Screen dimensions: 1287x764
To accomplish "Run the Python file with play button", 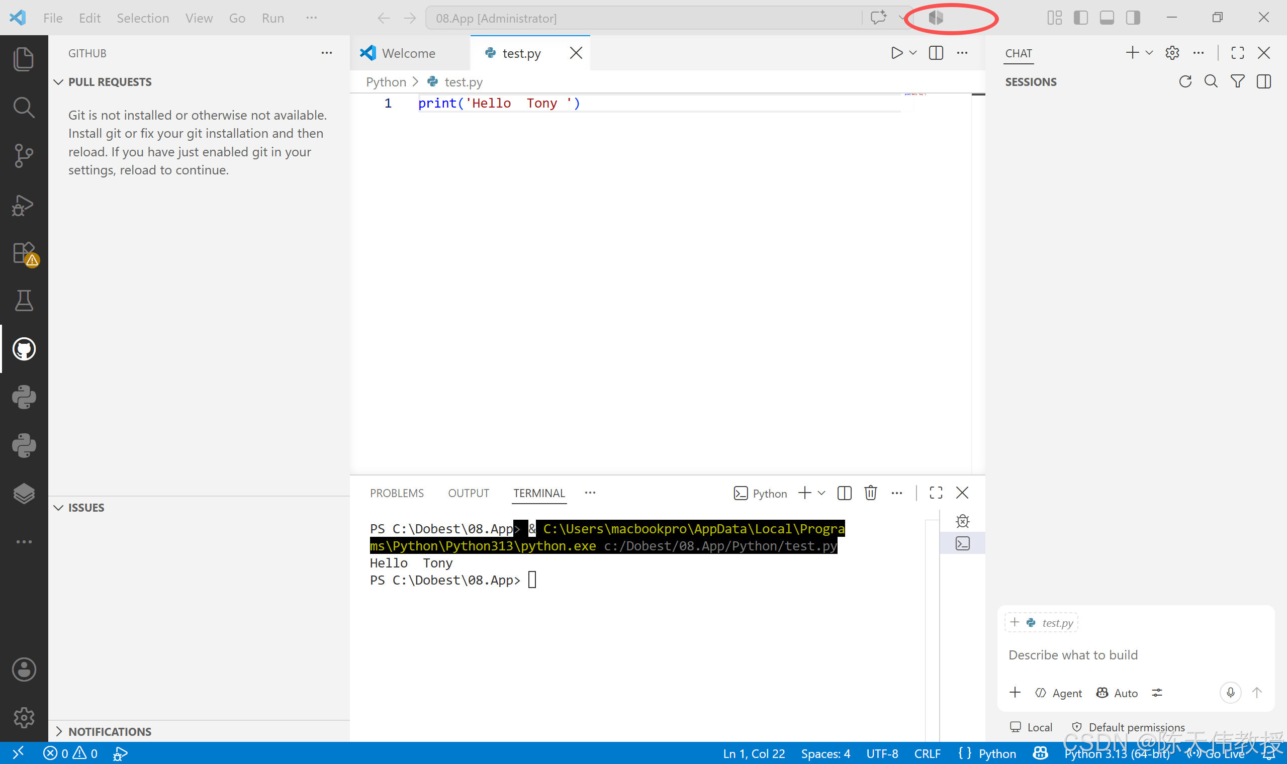I will pos(897,53).
